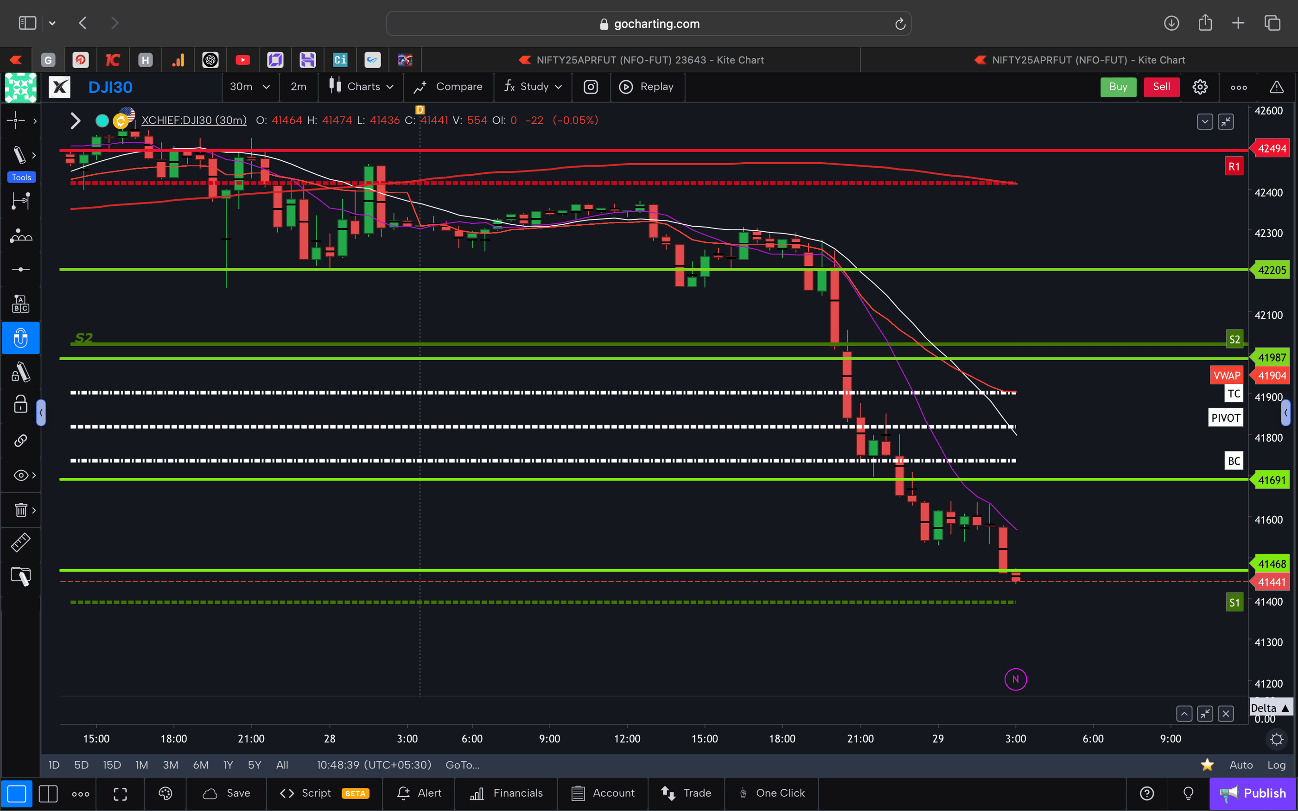Toggle the magnet snapping tool
Image resolution: width=1298 pixels, height=811 pixels.
tap(20, 338)
